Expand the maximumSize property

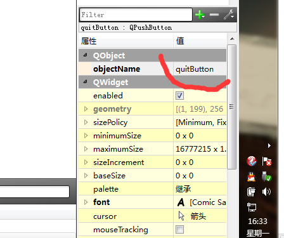86,149
